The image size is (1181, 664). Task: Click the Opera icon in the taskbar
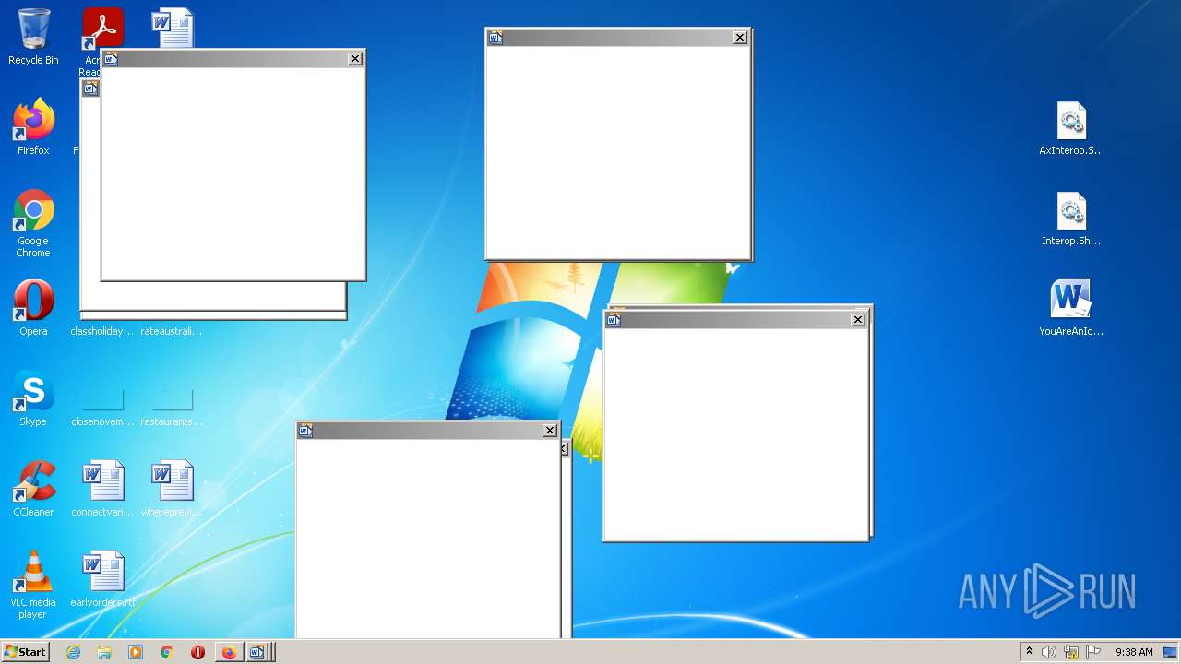coord(197,652)
